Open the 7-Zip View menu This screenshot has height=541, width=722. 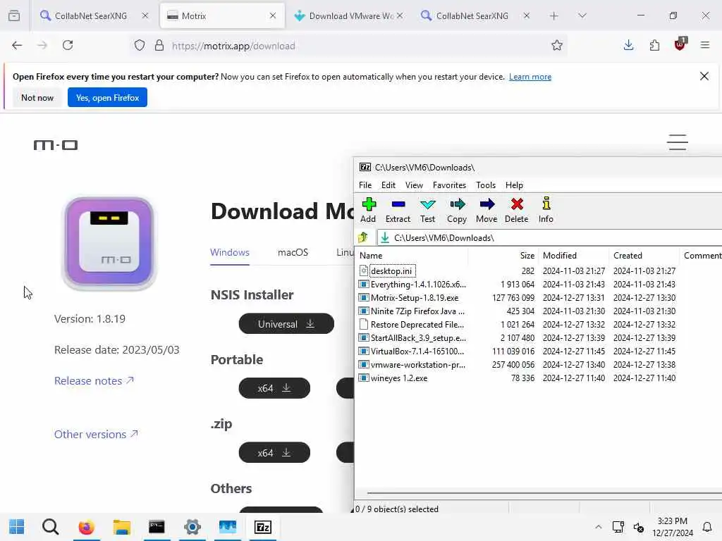(x=414, y=185)
